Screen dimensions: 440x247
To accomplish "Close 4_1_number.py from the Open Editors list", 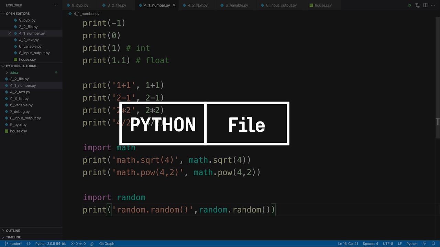I will (x=10, y=33).
